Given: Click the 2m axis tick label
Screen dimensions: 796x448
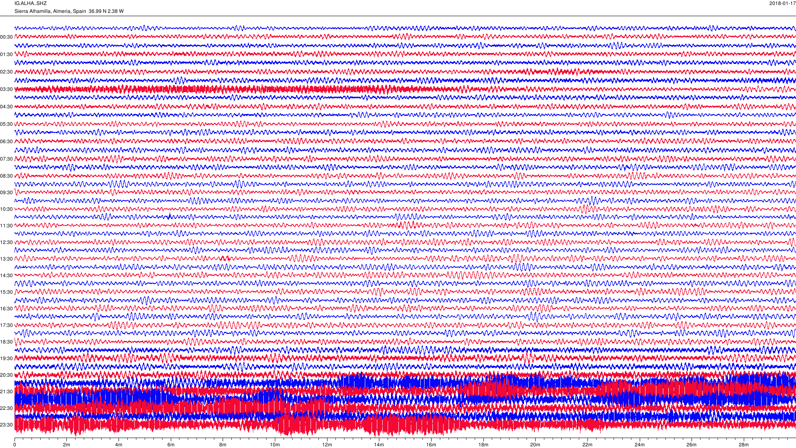Looking at the screenshot, I should (67, 445).
